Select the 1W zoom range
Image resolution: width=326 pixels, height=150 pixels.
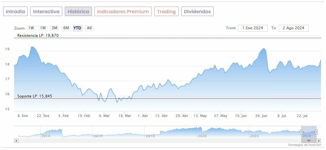pyautogui.click(x=31, y=28)
